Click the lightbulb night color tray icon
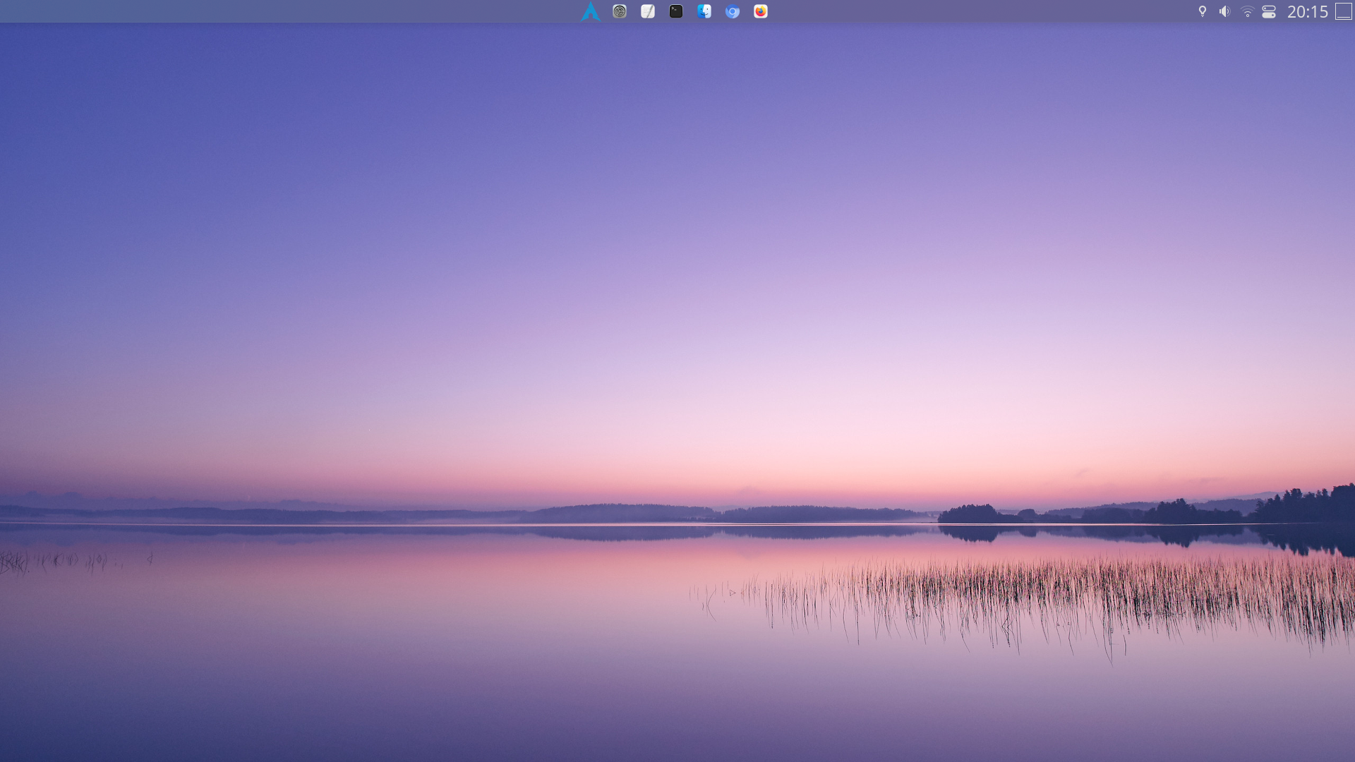The height and width of the screenshot is (762, 1355). pos(1203,11)
